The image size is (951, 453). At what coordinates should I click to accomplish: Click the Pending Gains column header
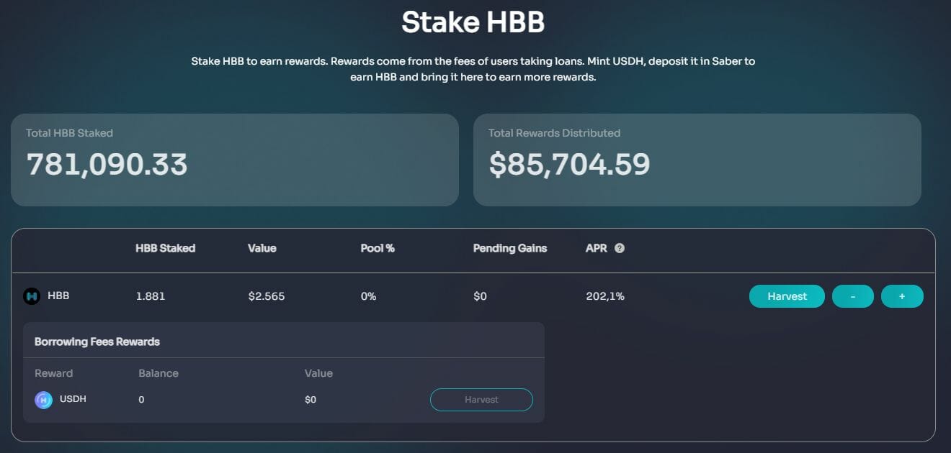coord(510,248)
